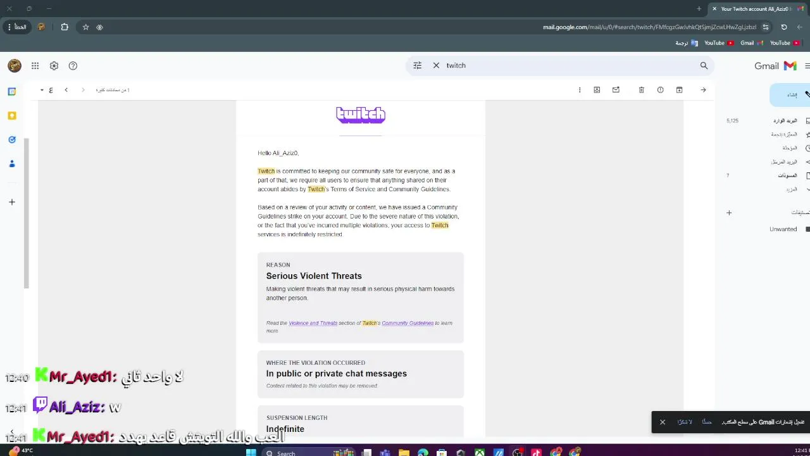Click the search magnifier icon
The width and height of the screenshot is (810, 456).
pos(704,65)
